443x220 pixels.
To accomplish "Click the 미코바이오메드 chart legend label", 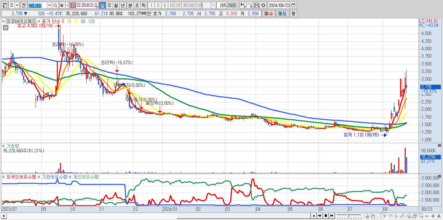I will coord(21,21).
